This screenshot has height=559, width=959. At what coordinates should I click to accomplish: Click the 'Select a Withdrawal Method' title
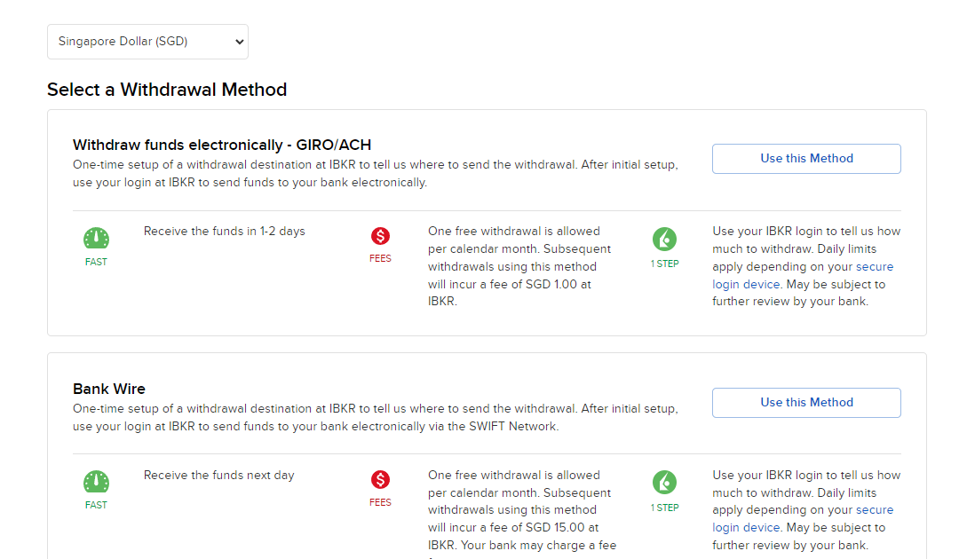click(167, 90)
